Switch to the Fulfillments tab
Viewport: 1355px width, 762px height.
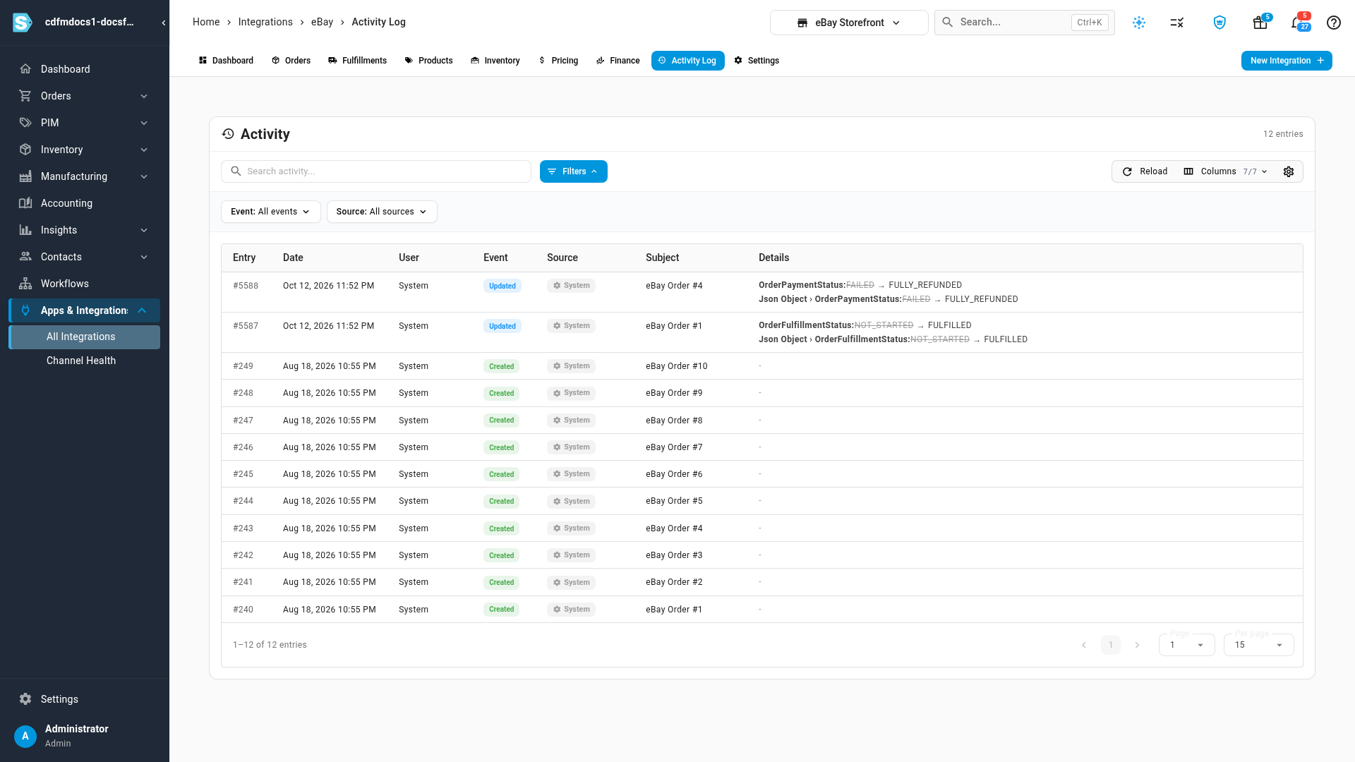(357, 61)
